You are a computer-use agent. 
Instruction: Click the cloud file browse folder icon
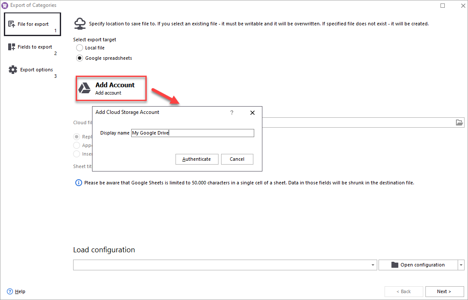pyautogui.click(x=459, y=122)
